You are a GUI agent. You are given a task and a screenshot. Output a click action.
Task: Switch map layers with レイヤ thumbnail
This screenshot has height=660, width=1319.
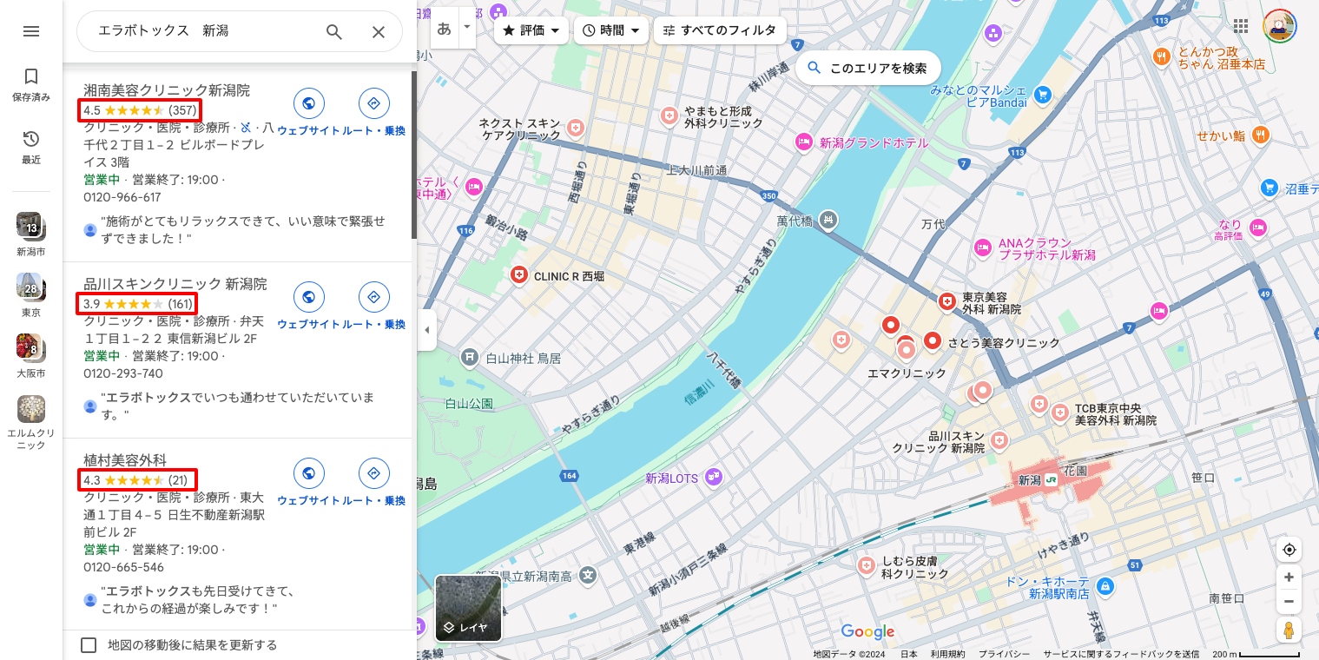[x=468, y=608]
